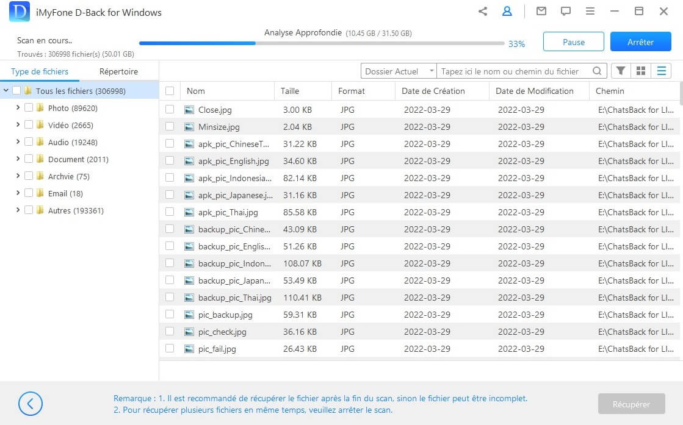Click the file name search field

click(515, 71)
